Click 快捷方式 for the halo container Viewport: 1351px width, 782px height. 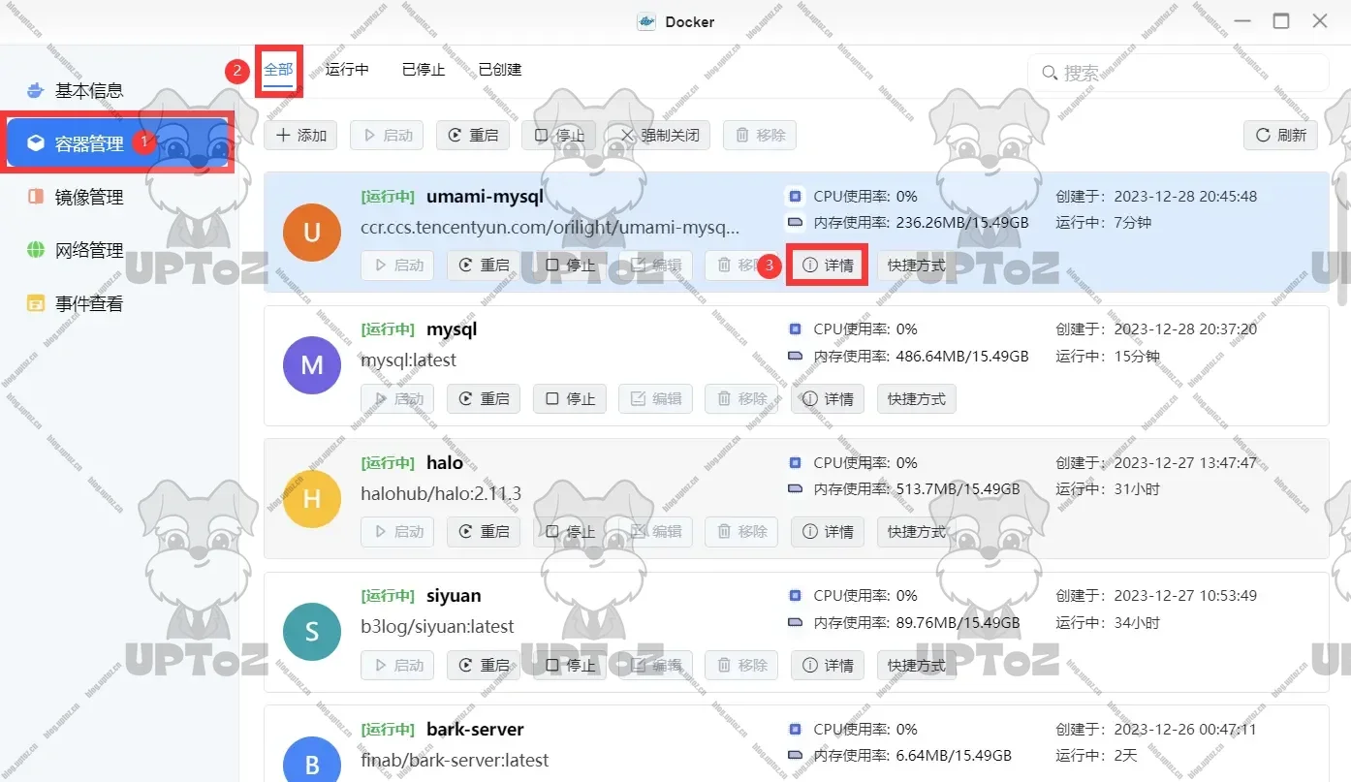pos(917,532)
